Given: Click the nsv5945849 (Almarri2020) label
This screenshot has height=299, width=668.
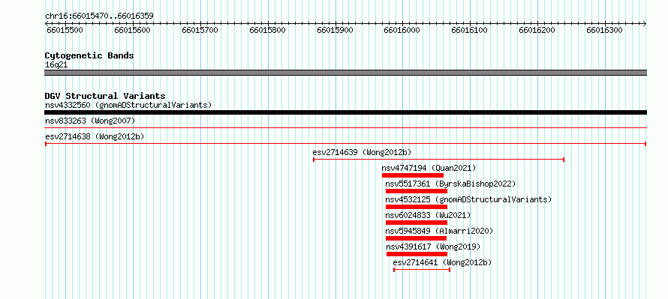Looking at the screenshot, I should tap(439, 231).
